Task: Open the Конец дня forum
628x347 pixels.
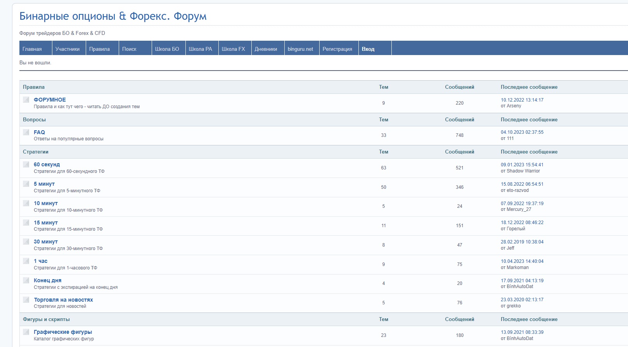Action: pyautogui.click(x=47, y=280)
